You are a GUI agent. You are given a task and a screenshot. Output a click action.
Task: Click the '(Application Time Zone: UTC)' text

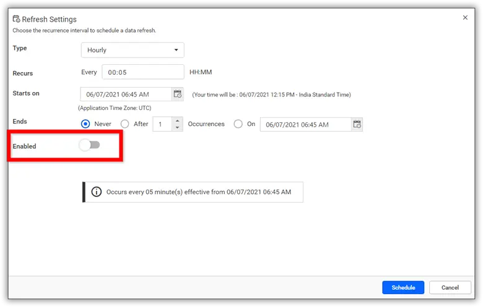tap(115, 108)
